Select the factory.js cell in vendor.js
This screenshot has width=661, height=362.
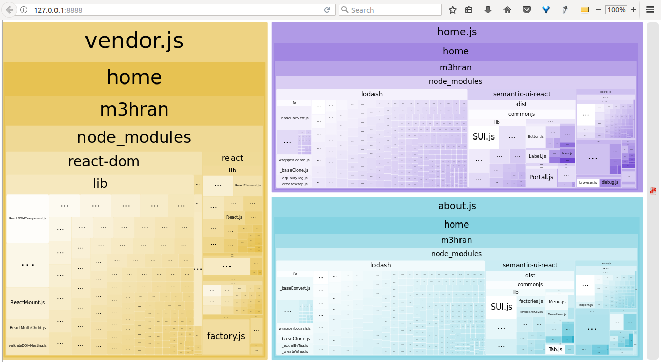(226, 336)
